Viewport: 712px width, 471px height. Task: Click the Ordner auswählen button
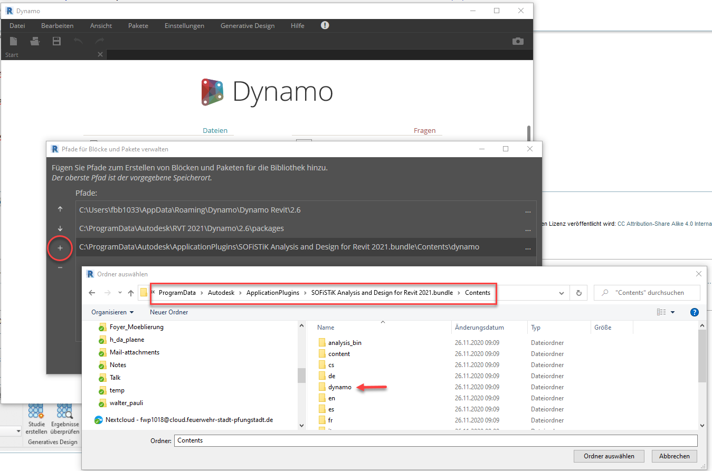(609, 456)
